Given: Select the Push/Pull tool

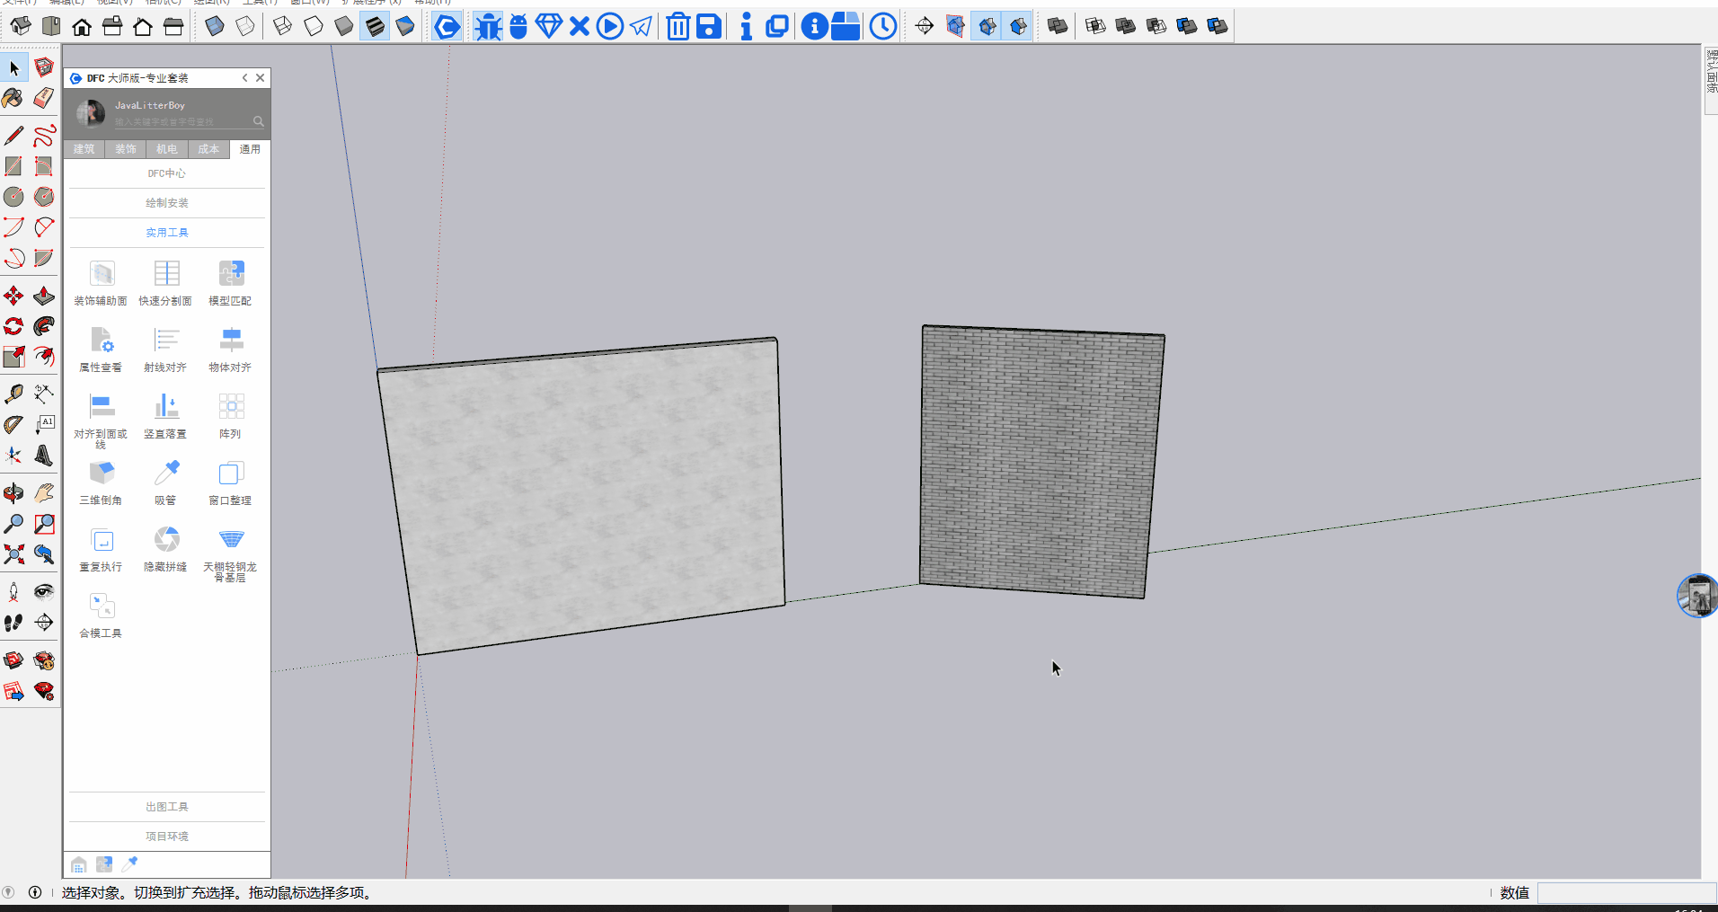Looking at the screenshot, I should click(43, 296).
